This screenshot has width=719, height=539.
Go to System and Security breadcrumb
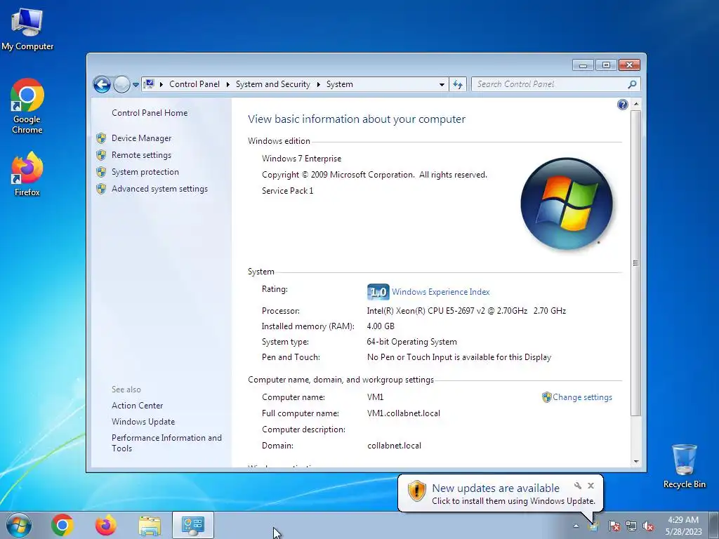(x=273, y=84)
